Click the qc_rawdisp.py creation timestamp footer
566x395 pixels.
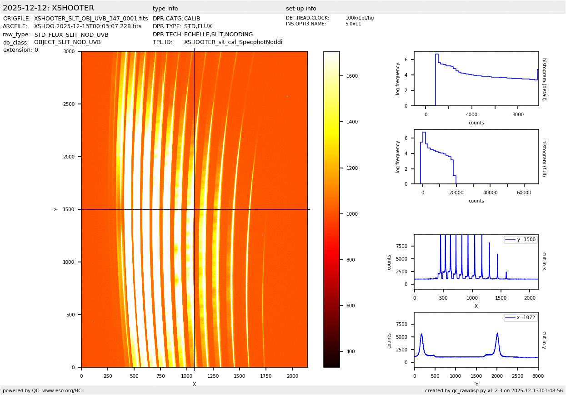pyautogui.click(x=494, y=390)
